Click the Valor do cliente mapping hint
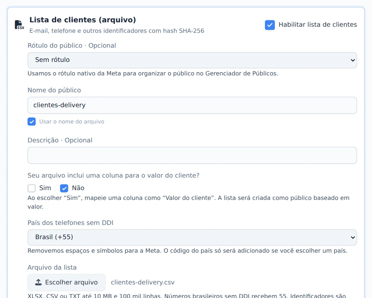Screen dimensions: 372x298 [189, 202]
